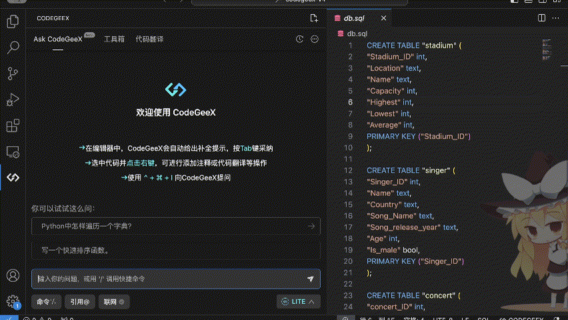
Task: Switch to the 工具箱 tab
Action: click(114, 39)
